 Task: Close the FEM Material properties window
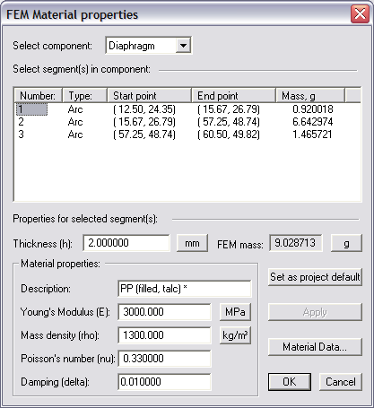click(x=360, y=14)
